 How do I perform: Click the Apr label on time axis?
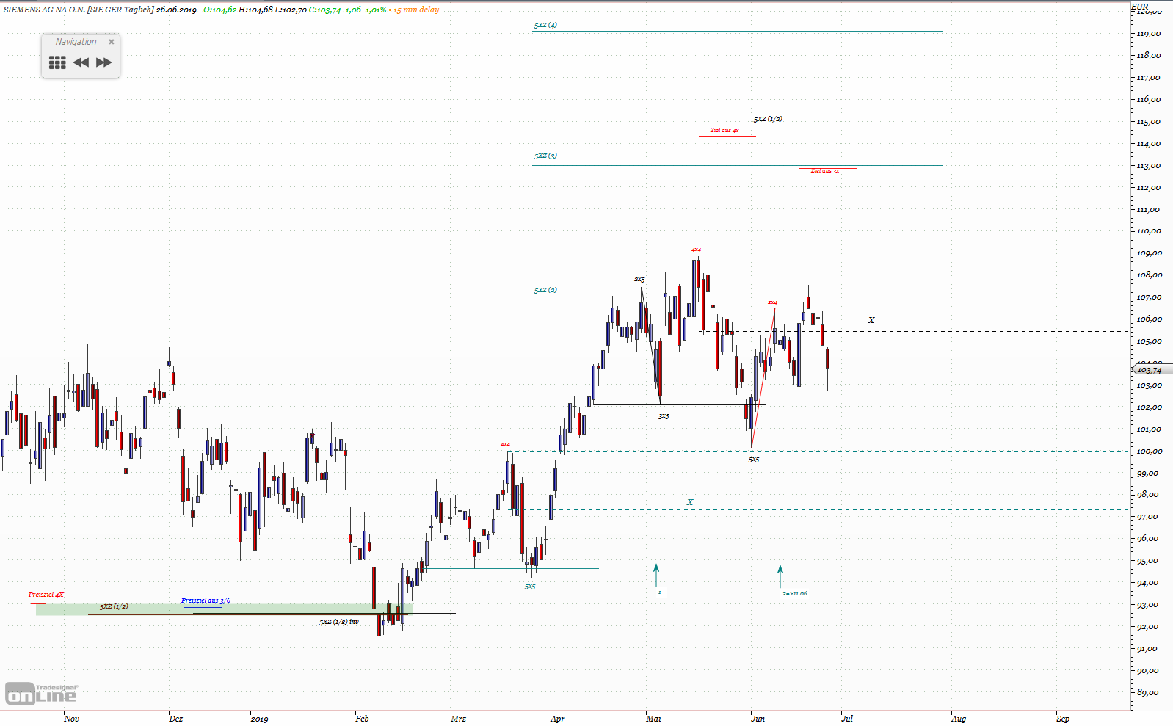(x=557, y=719)
